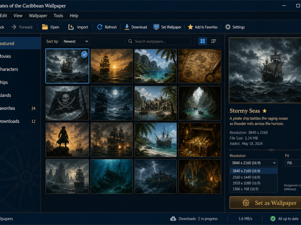Click the Search wallpapers field
The height and width of the screenshot is (225, 301).
pos(158,41)
